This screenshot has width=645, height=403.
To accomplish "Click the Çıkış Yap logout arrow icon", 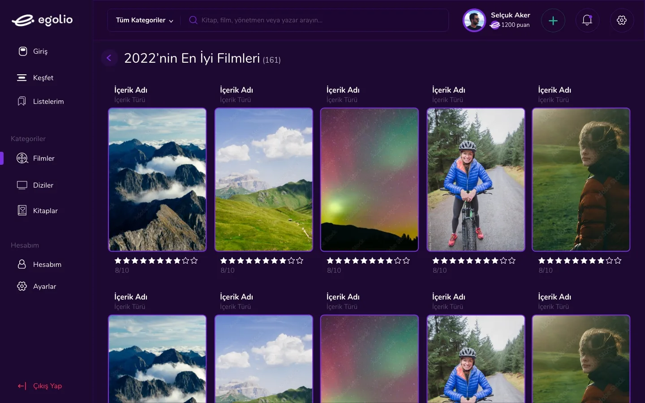I will (22, 386).
